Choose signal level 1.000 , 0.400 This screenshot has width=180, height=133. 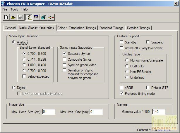tap(24, 65)
